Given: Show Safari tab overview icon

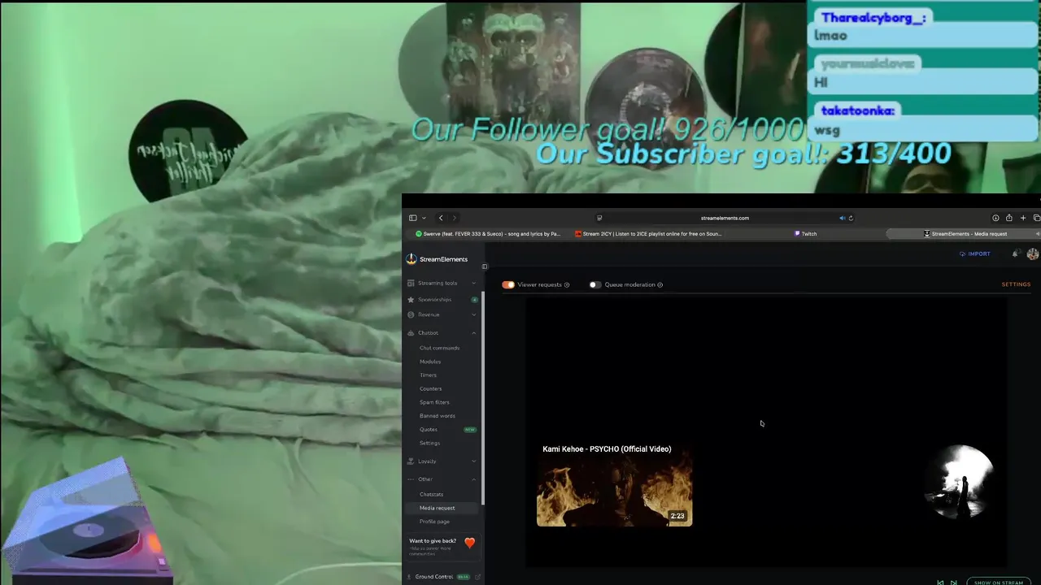Looking at the screenshot, I should tap(1036, 218).
